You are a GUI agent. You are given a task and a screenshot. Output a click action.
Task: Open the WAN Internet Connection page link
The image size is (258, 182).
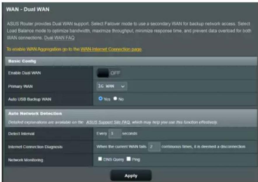(111, 49)
